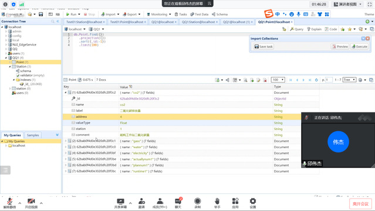Toggle the screen recording button

pyautogui.click(x=198, y=203)
